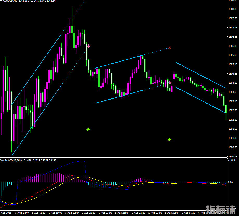The height and width of the screenshot is (216, 239).
Task: Open the chart dropdown triangle beside XAUUSD,M5
Action: [x=1, y=1]
